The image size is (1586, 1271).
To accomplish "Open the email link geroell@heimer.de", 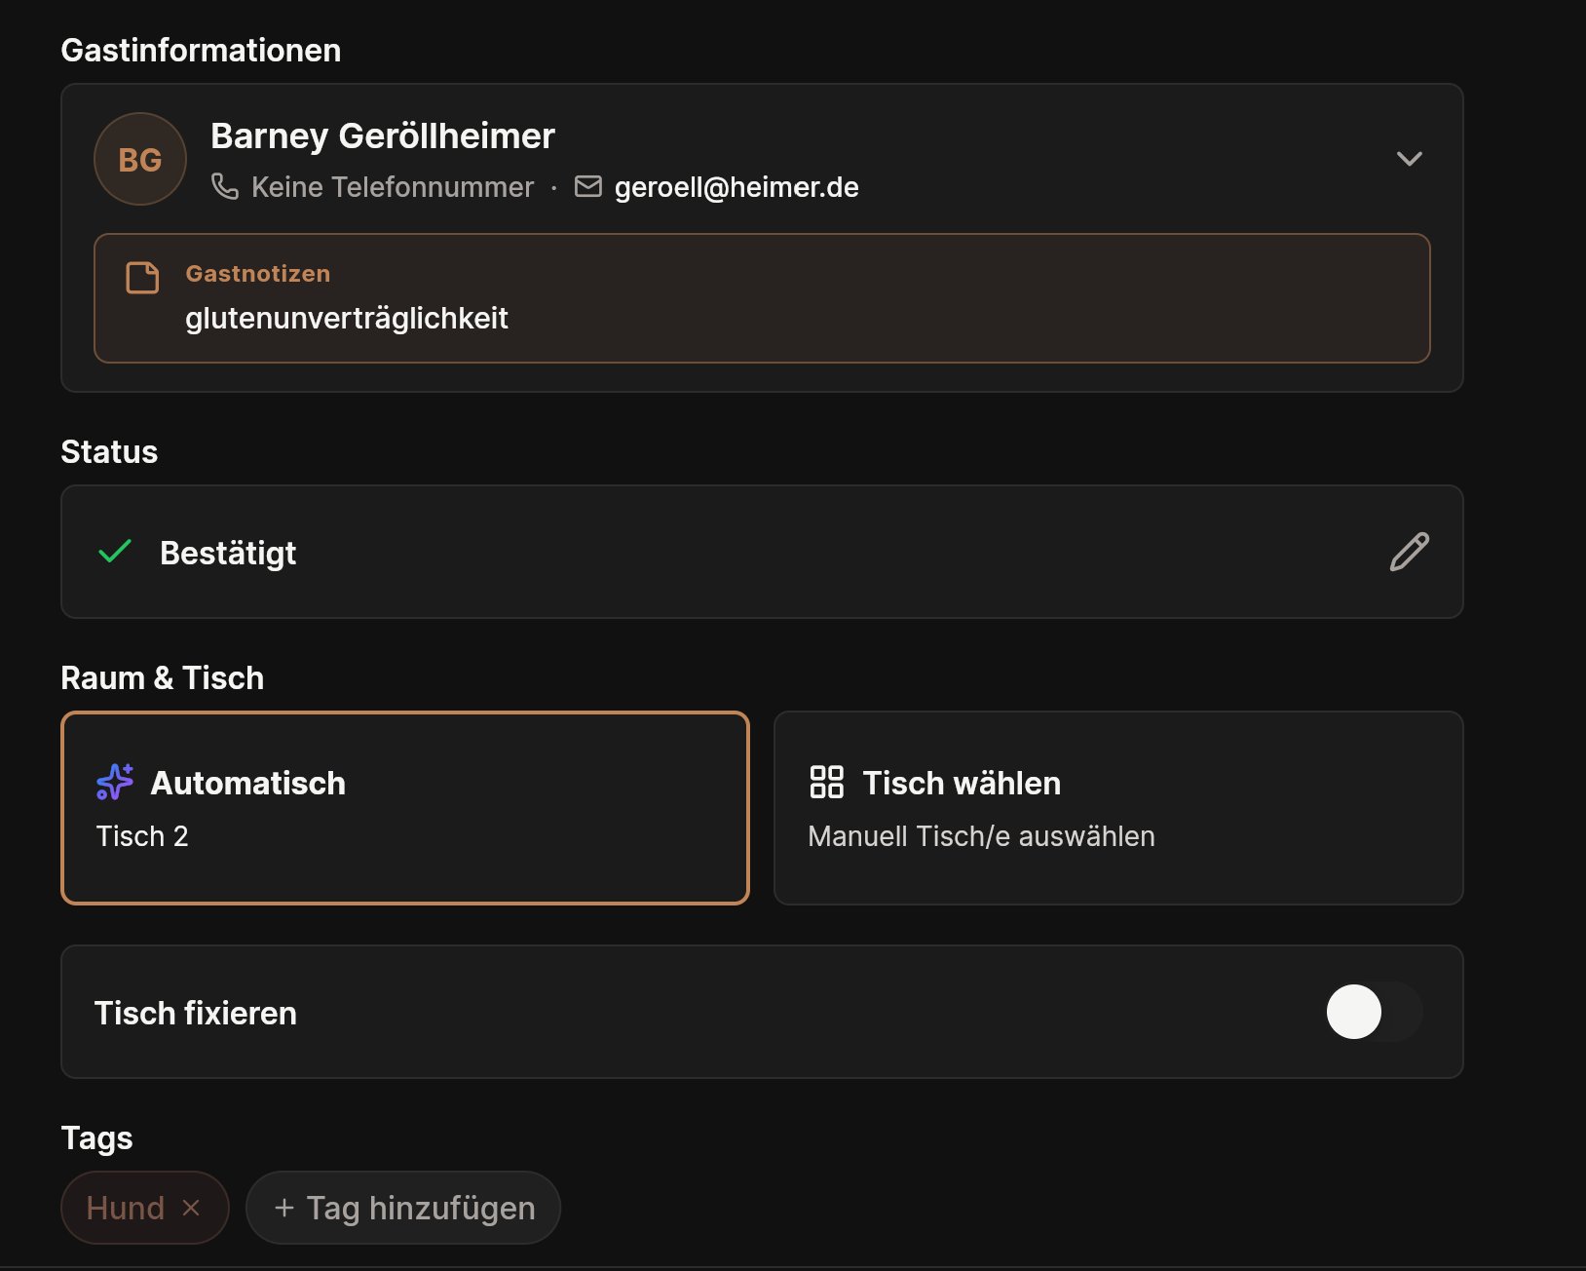I will pyautogui.click(x=736, y=187).
